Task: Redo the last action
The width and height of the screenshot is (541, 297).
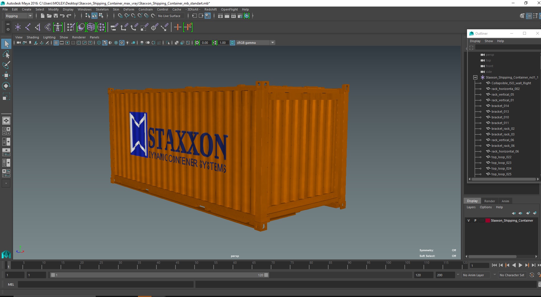Action: [69, 16]
